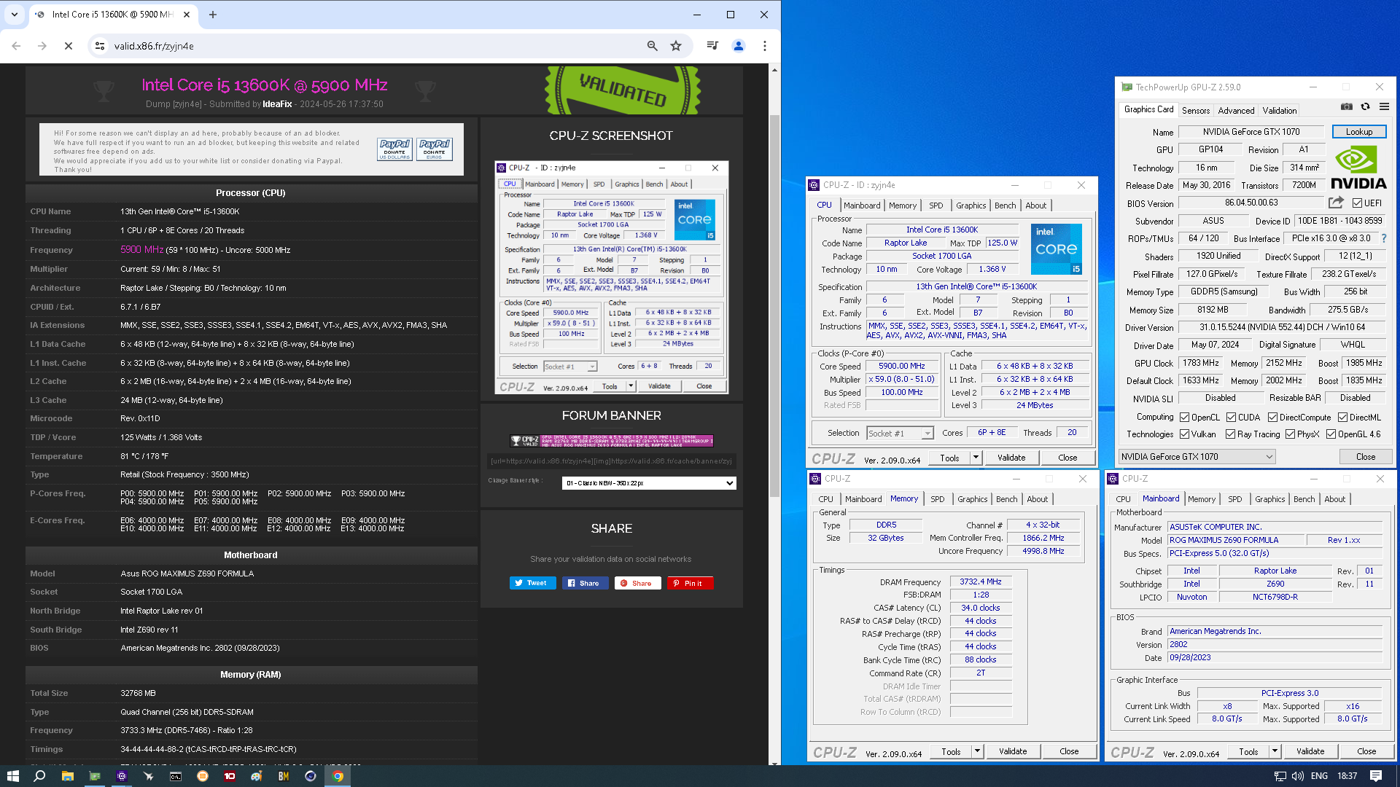
Task: Click the PayPal Donate US Dollars image
Action: [394, 149]
